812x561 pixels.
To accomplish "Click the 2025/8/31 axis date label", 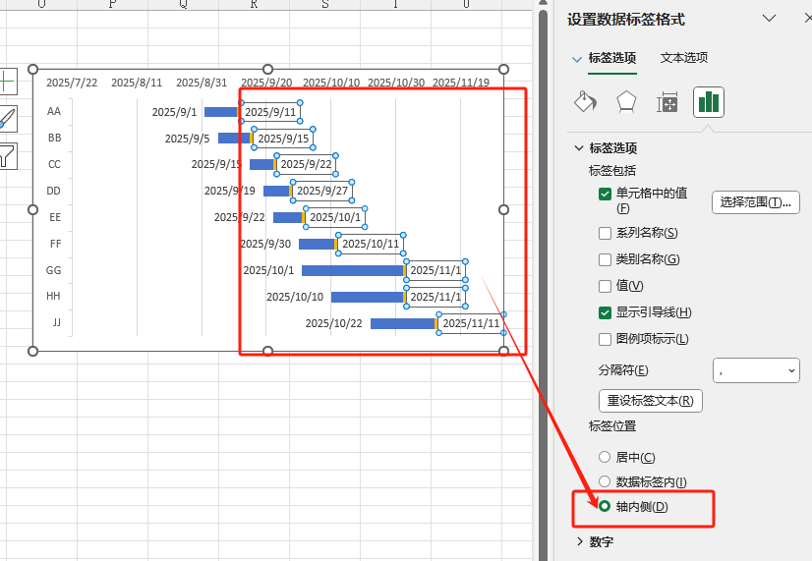I will pyautogui.click(x=202, y=83).
